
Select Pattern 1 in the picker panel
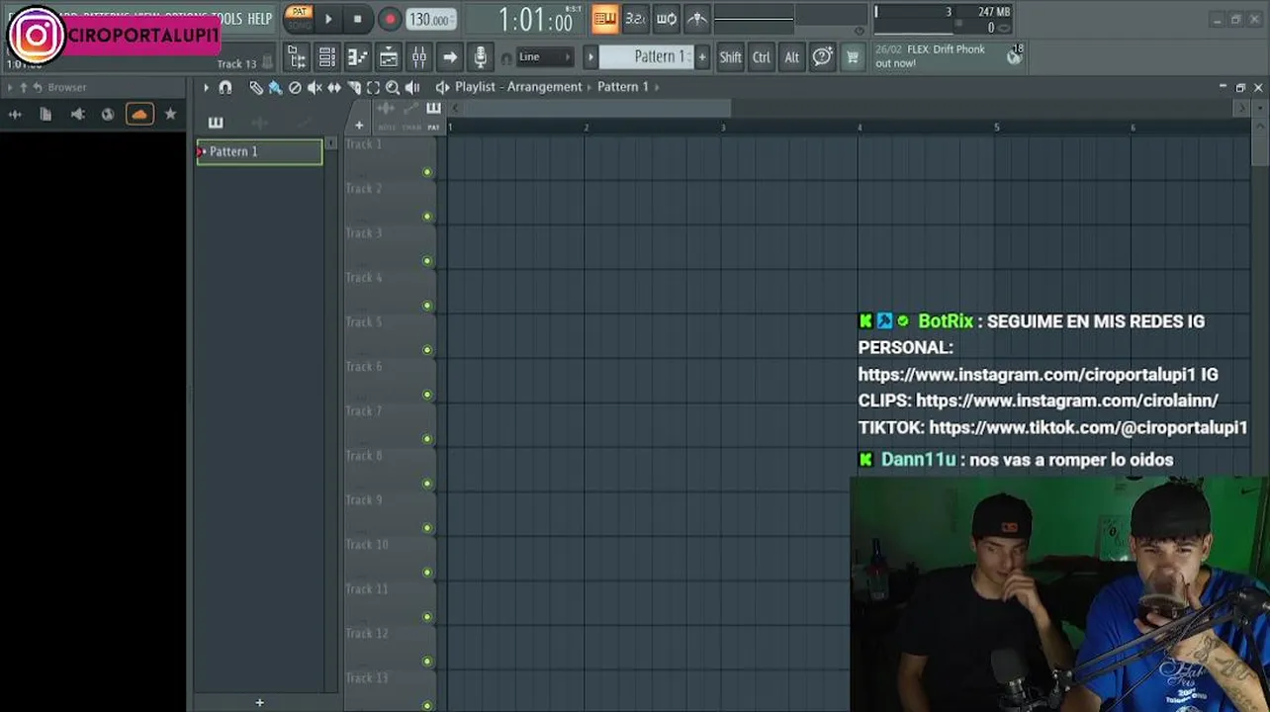click(x=259, y=151)
